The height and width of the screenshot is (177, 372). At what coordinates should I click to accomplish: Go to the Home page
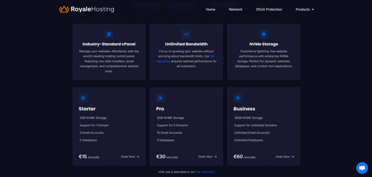210,9
